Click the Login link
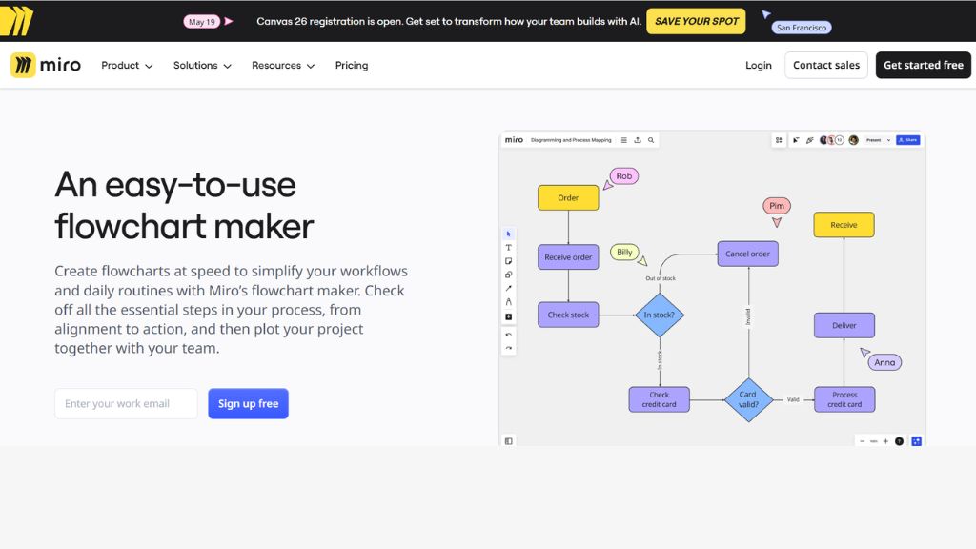The height and width of the screenshot is (549, 976). click(758, 66)
